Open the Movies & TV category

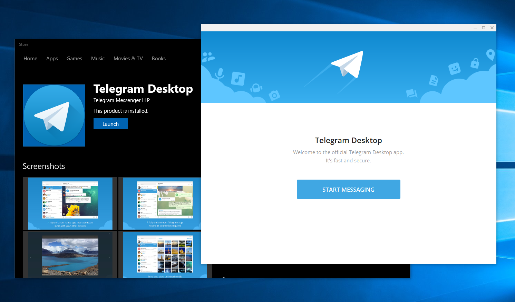(128, 58)
